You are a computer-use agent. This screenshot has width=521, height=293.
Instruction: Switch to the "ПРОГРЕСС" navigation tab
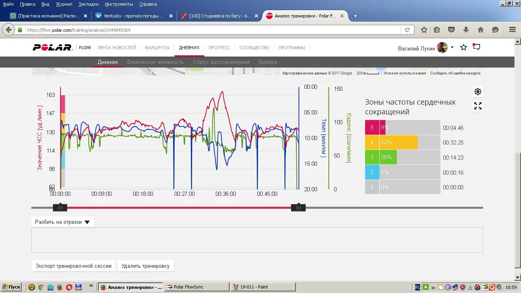click(219, 48)
